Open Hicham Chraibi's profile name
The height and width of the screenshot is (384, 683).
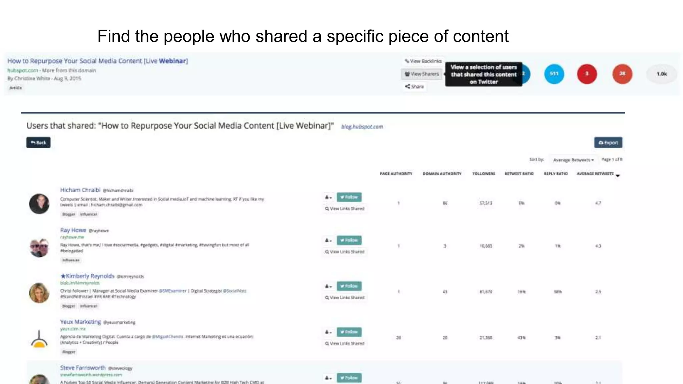(x=80, y=190)
